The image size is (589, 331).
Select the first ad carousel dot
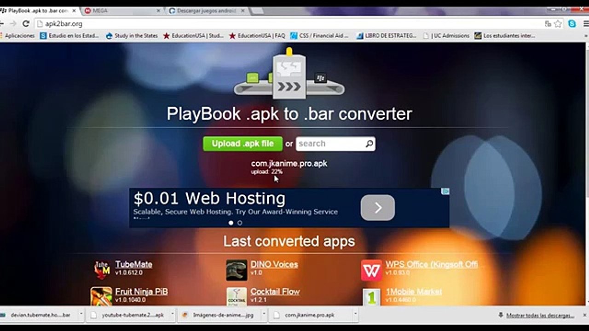pyautogui.click(x=231, y=223)
